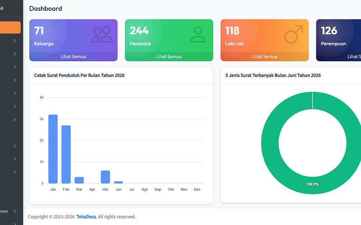The height and width of the screenshot is (225, 361).
Task: Click the Okt axis label
Action: [x=171, y=189]
